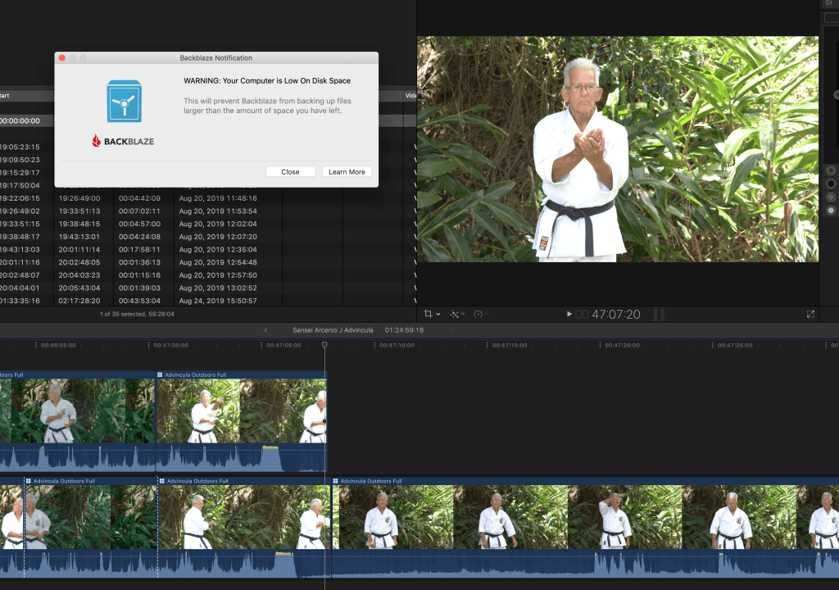Screen dimensions: 839x590
Task: Click the play button in the viewer
Action: (569, 314)
